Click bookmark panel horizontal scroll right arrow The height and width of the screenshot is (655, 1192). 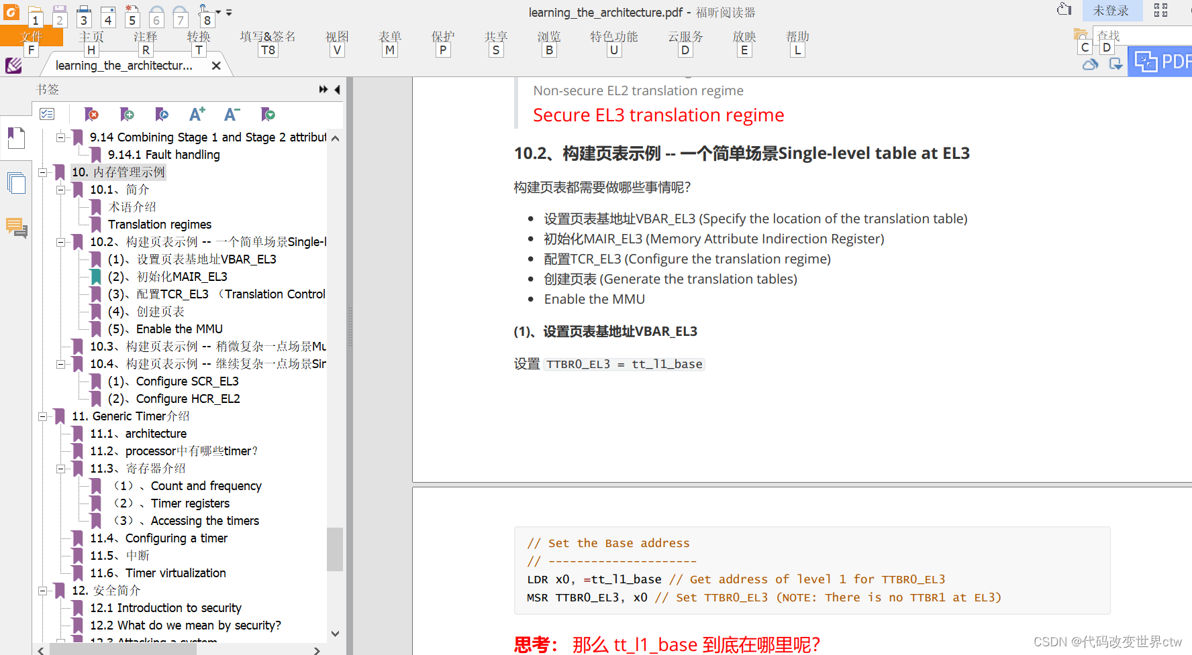click(317, 650)
